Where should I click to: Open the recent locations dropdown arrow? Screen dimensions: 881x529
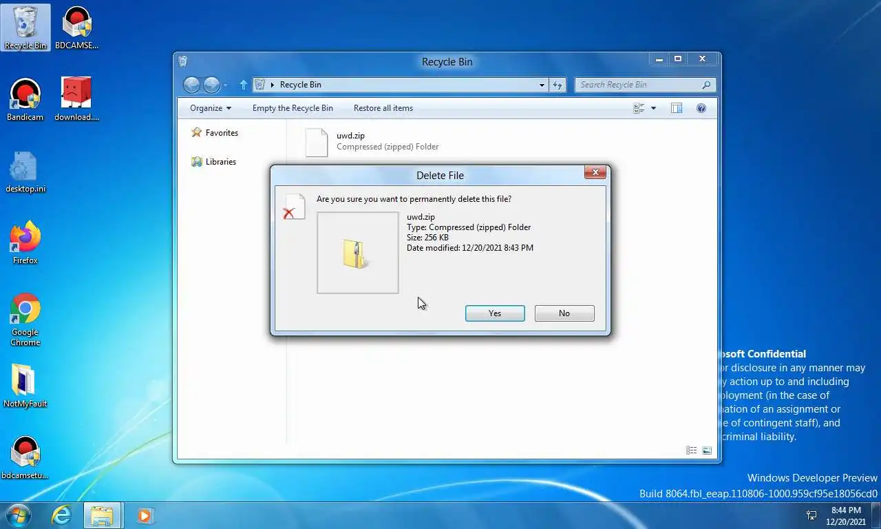tap(225, 85)
